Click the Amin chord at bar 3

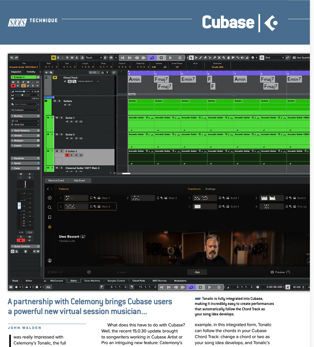point(135,79)
